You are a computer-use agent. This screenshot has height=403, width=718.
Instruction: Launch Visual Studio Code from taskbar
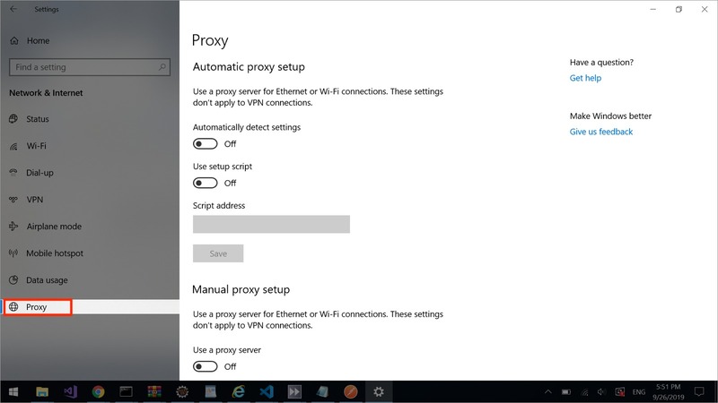(267, 391)
